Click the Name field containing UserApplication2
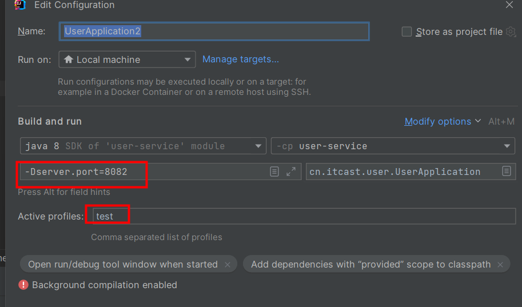This screenshot has height=307, width=522. [214, 31]
